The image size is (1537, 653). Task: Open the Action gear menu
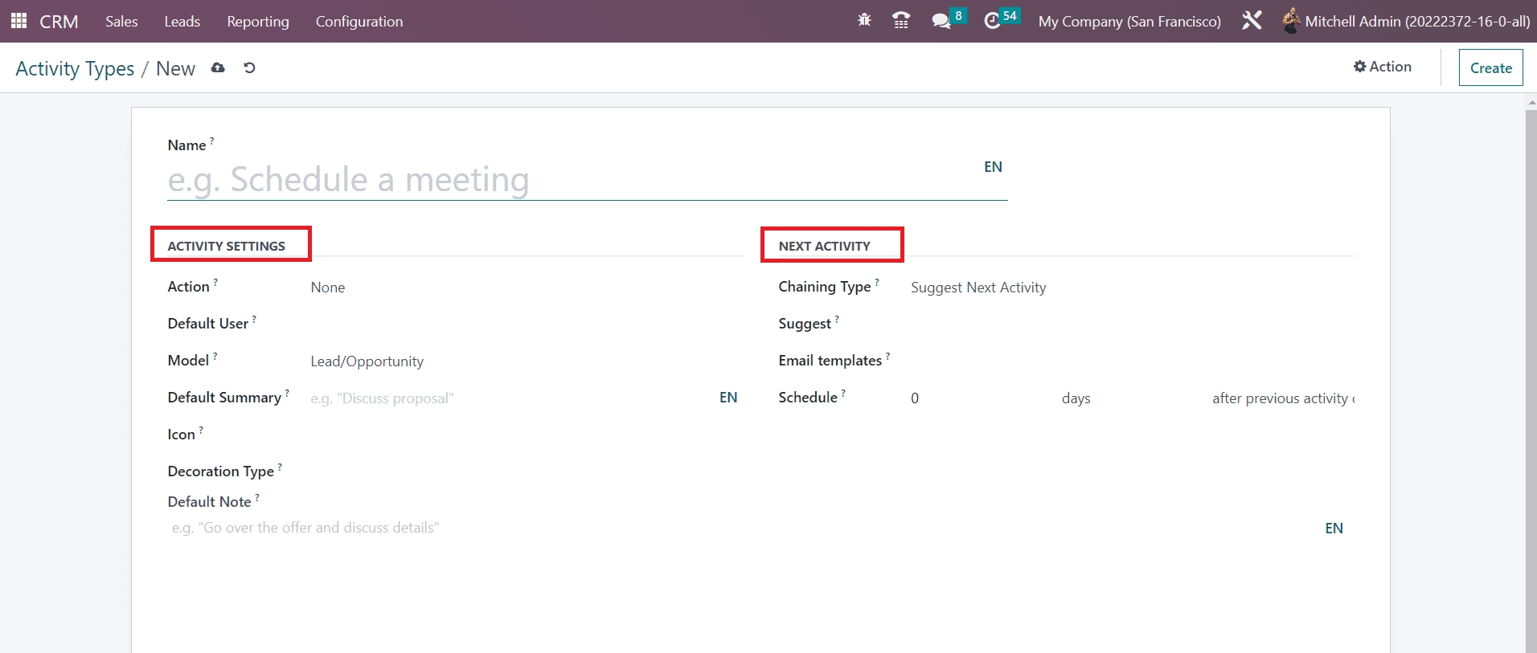(x=1382, y=67)
